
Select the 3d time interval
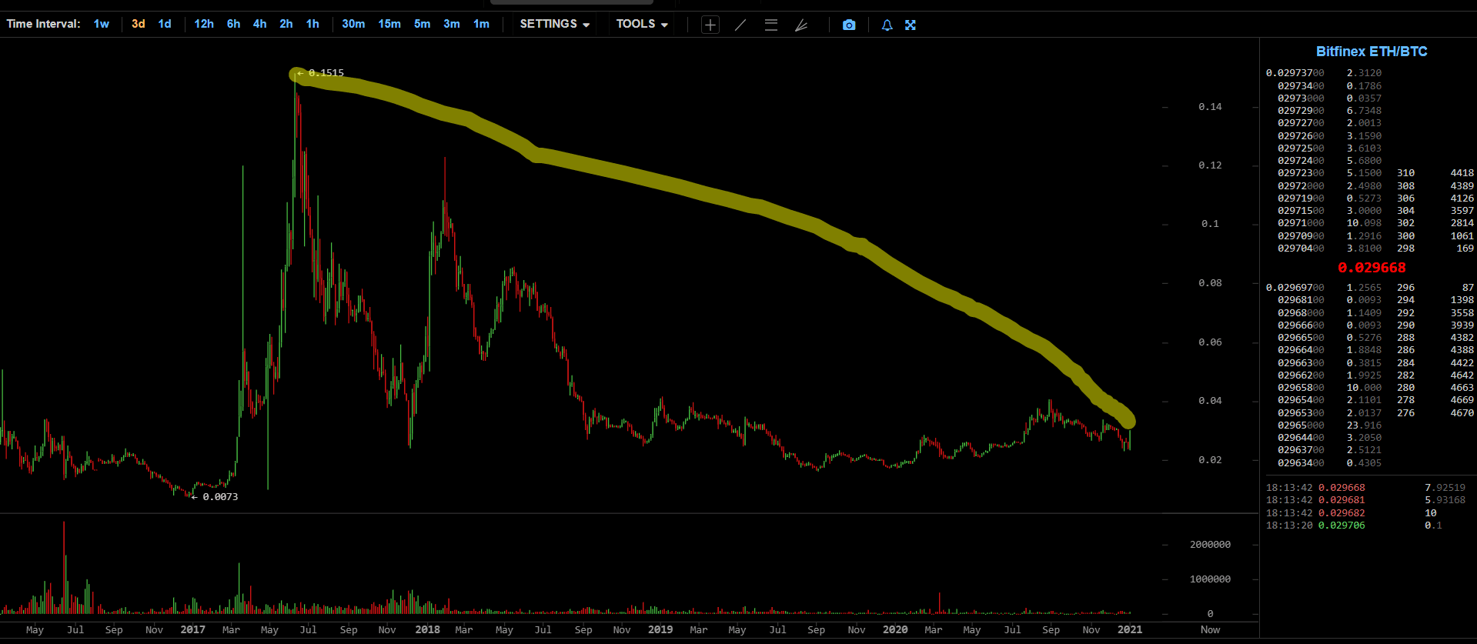(x=139, y=24)
